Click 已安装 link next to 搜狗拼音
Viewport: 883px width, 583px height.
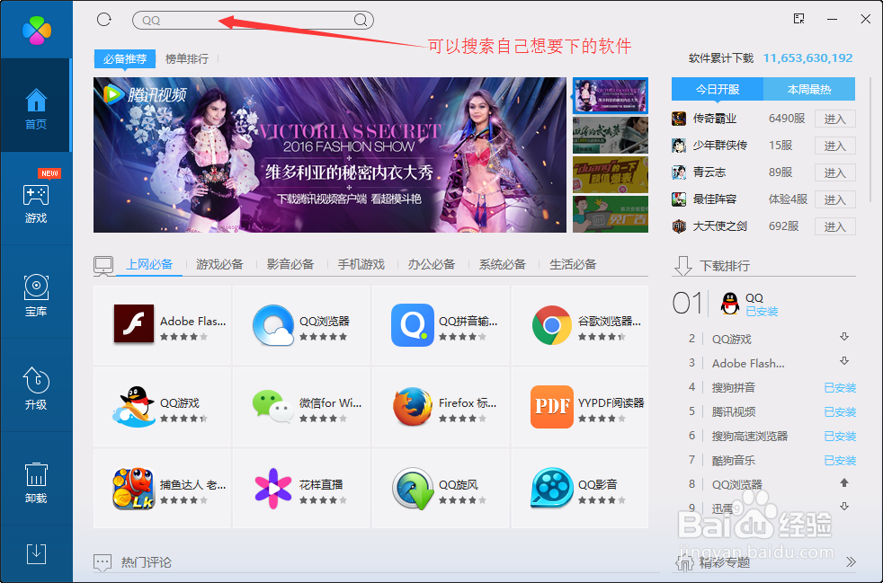coord(840,388)
